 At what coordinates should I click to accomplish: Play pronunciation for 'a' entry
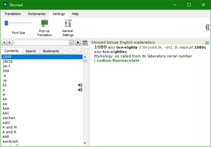click(80, 90)
